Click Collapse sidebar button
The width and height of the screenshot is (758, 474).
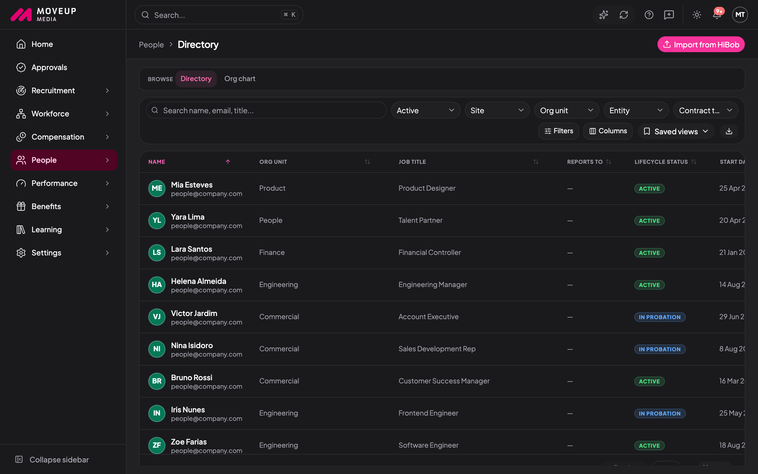pos(52,460)
